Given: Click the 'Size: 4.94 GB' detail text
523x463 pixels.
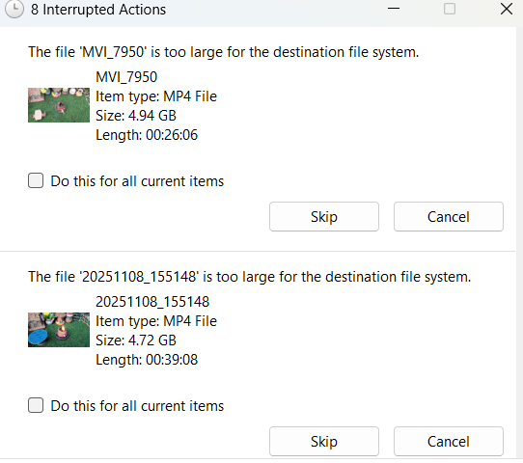Looking at the screenshot, I should (x=136, y=116).
